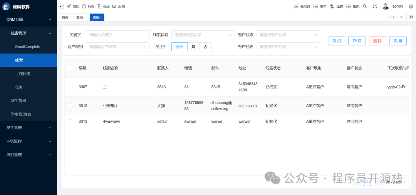This screenshot has height=195, width=416.
Task: Open 待办 clock icon in top bar
Action: [84, 7]
